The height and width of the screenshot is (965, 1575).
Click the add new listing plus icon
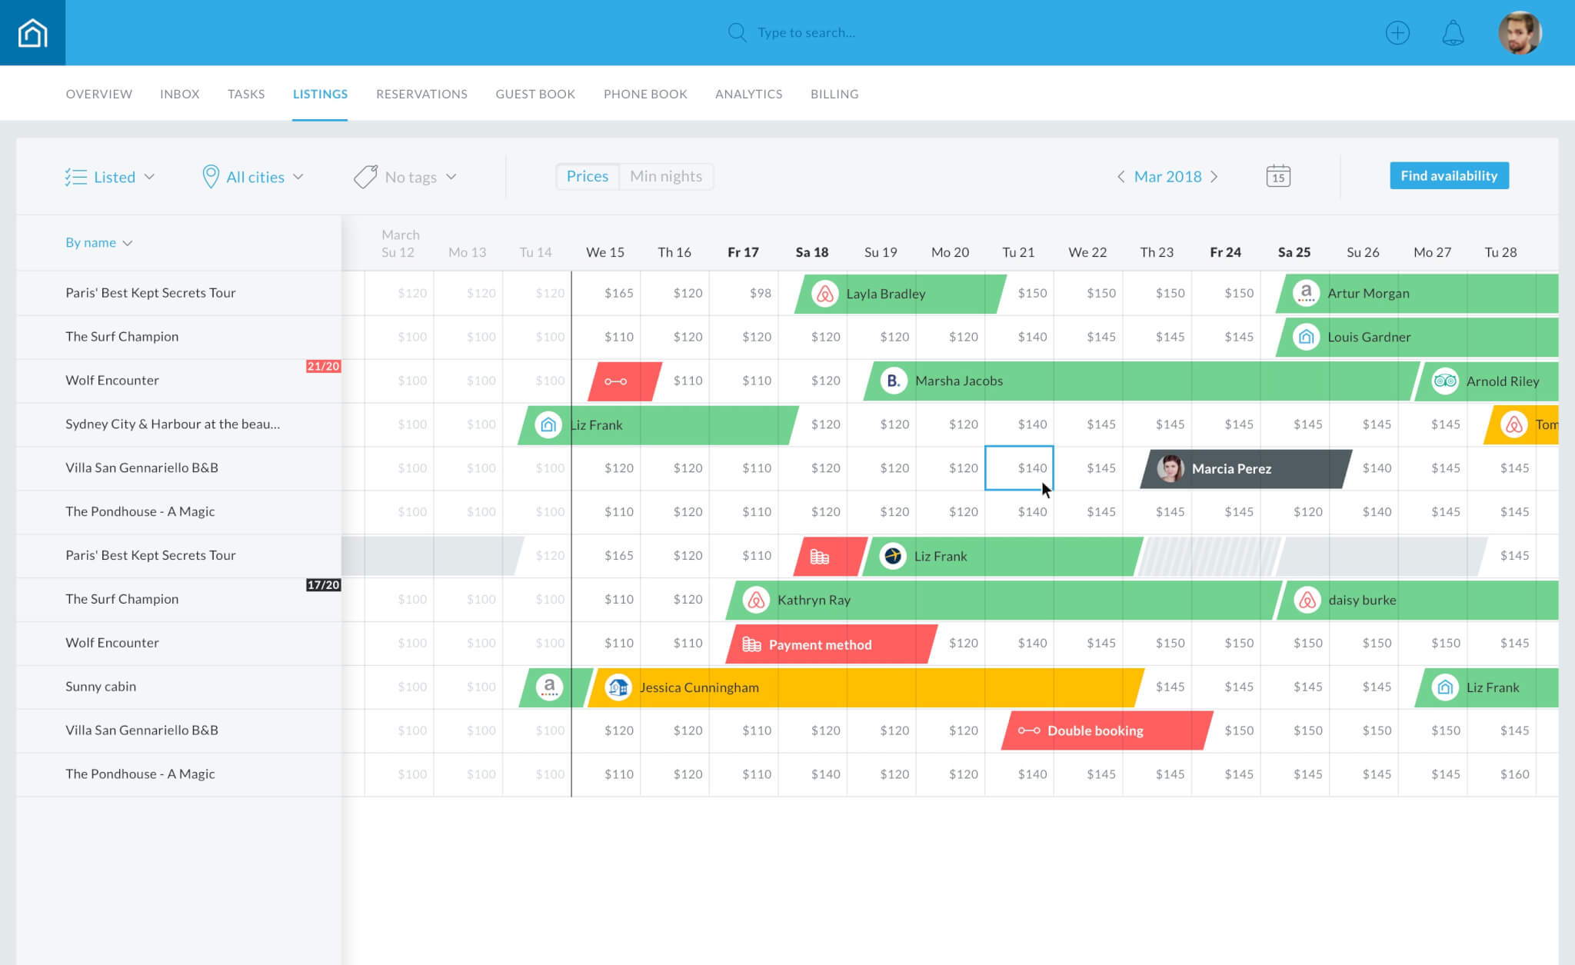pos(1398,32)
